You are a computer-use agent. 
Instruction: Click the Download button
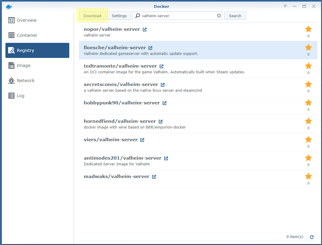[x=92, y=16]
